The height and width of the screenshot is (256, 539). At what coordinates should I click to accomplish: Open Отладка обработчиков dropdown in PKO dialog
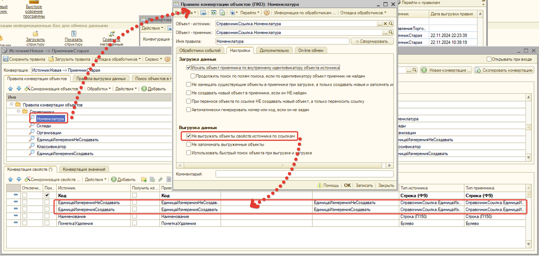click(363, 13)
